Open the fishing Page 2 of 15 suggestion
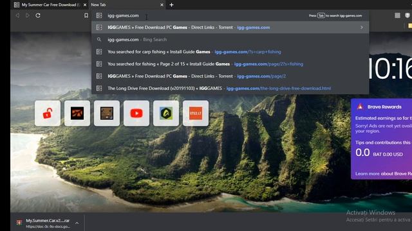 [x=230, y=64]
